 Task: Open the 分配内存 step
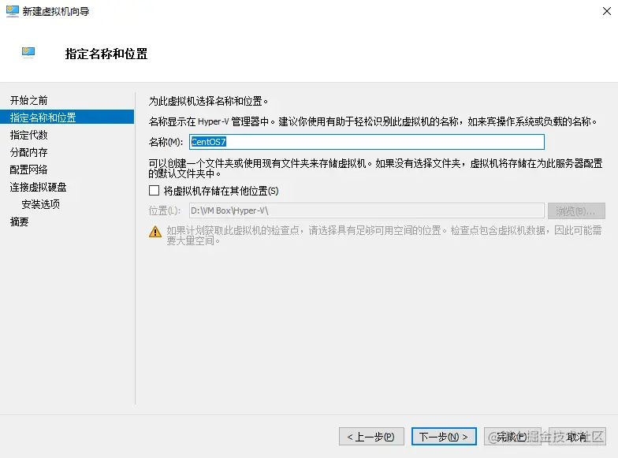(28, 153)
